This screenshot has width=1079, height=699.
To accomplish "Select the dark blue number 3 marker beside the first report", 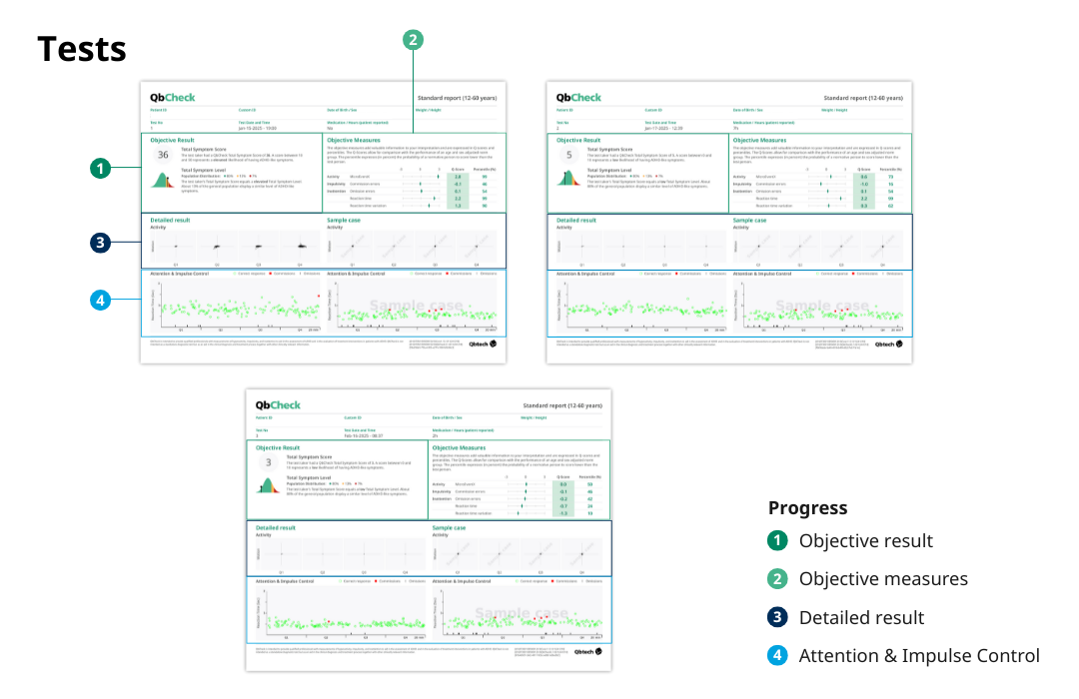I will 99,241.
